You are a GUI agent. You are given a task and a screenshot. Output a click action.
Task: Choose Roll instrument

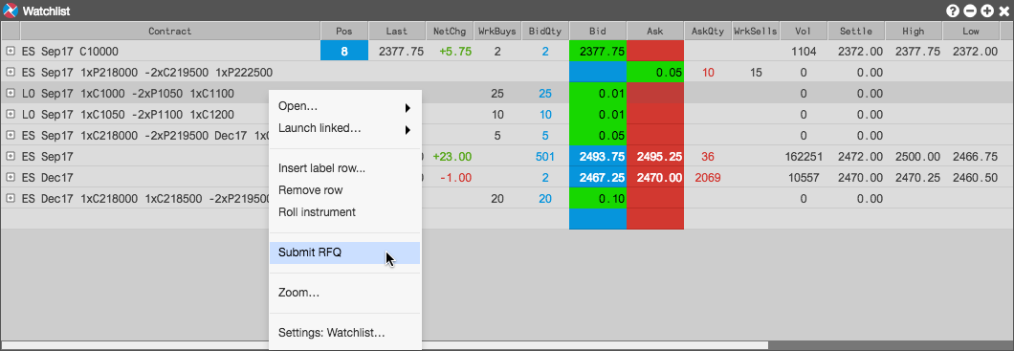(x=345, y=212)
